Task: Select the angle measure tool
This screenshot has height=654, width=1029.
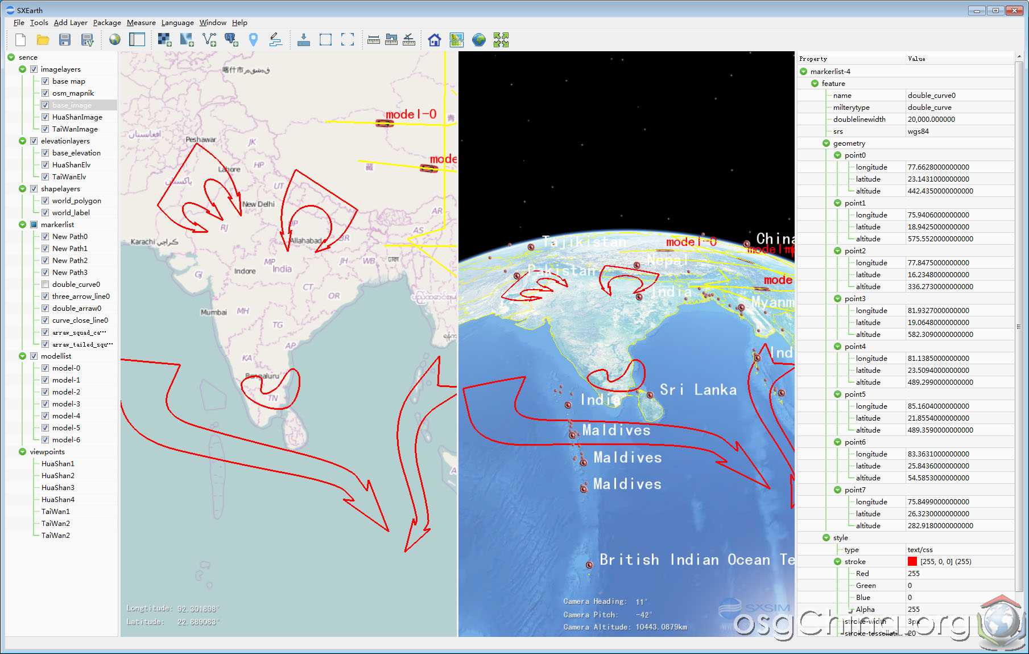Action: (x=409, y=39)
